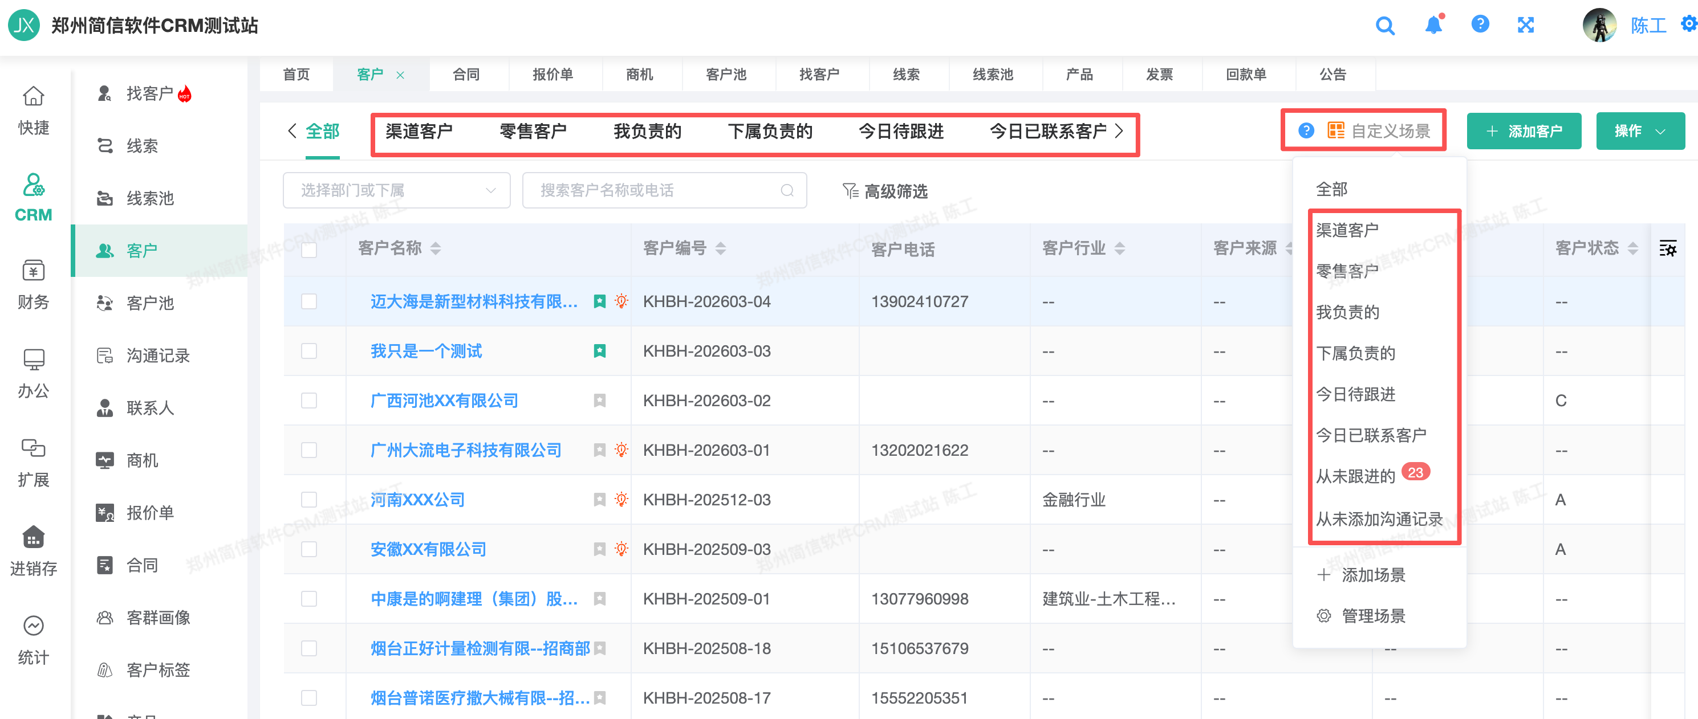Switch to the 公告 tab
This screenshot has height=719, width=1698.
click(1333, 75)
